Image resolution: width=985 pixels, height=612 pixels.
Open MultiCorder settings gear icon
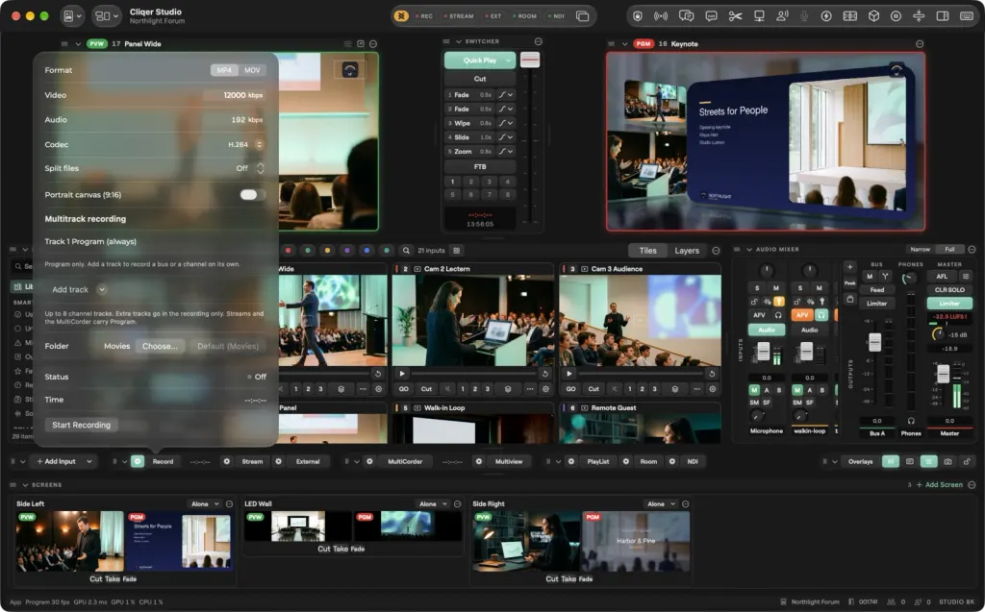369,461
